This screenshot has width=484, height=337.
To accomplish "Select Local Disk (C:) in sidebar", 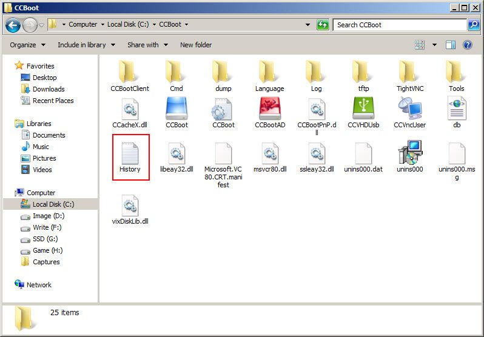I will (50, 204).
